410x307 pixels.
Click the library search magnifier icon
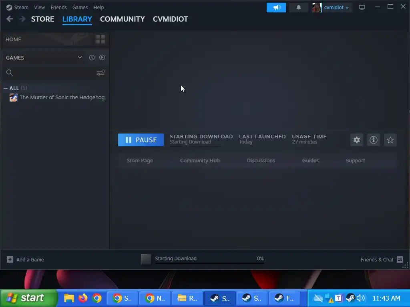click(10, 73)
